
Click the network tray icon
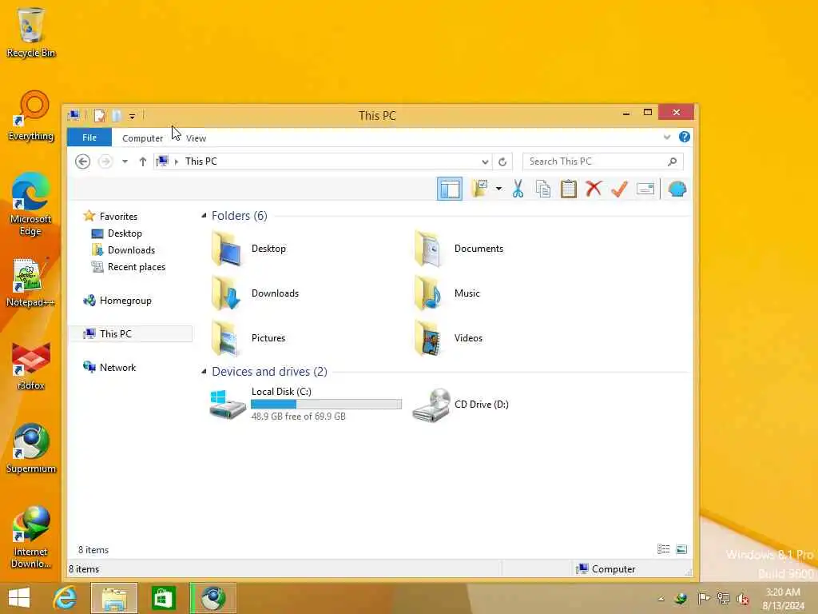pyautogui.click(x=723, y=598)
